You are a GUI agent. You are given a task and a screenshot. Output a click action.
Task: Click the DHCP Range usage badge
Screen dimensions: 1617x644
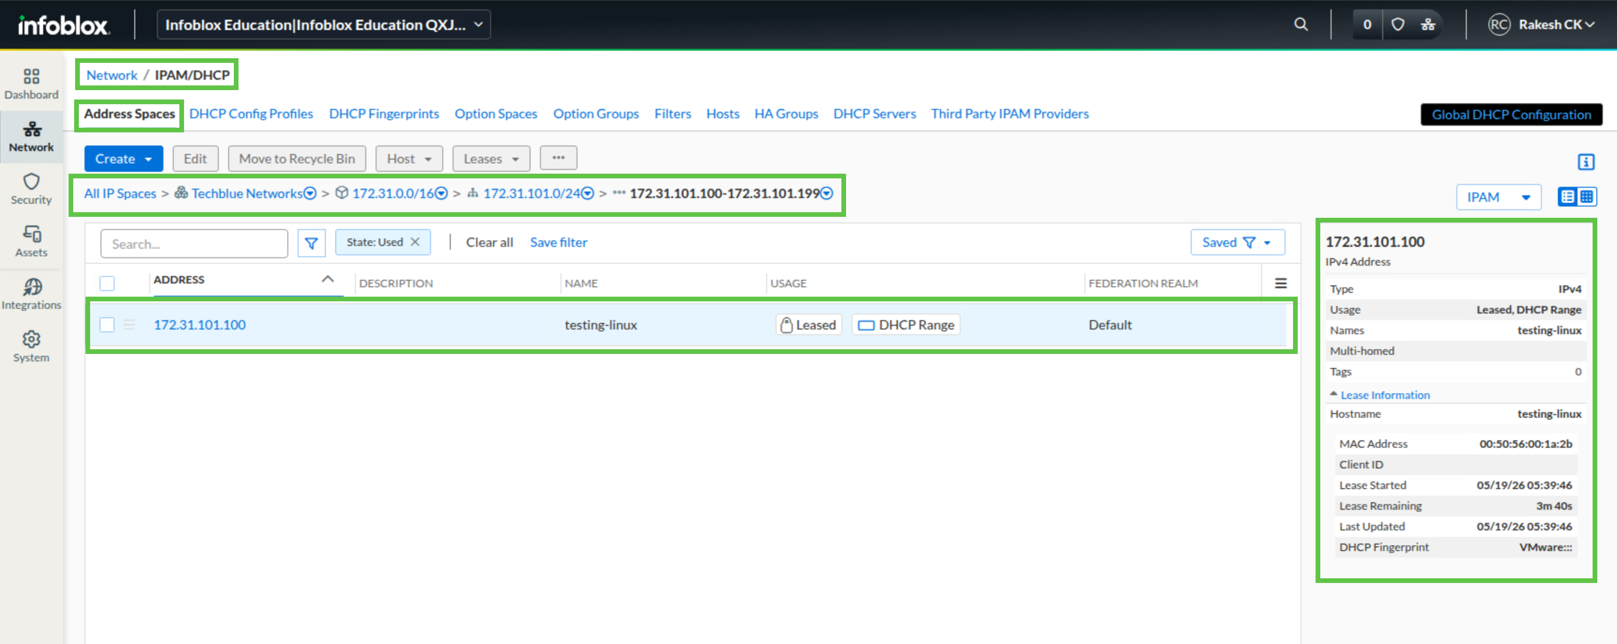coord(906,324)
